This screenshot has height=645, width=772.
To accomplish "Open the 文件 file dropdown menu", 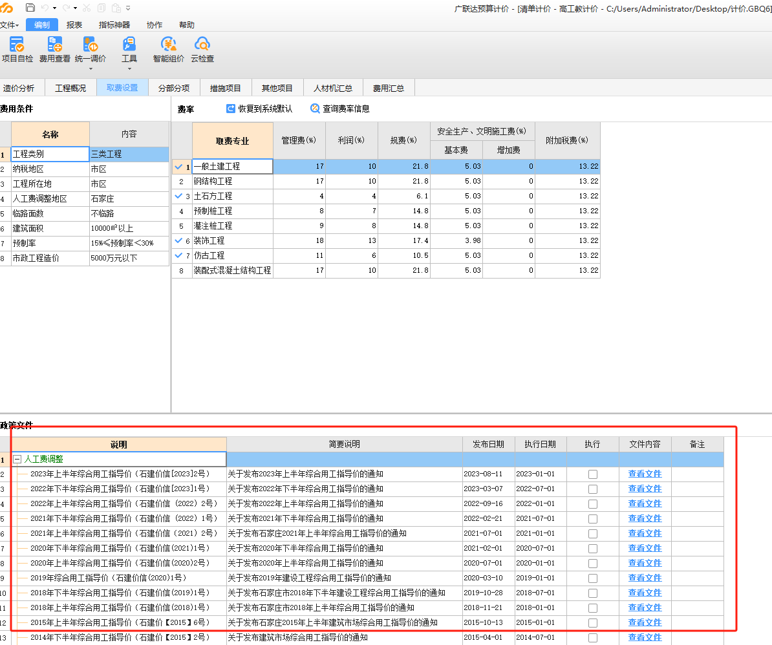I will 9,25.
